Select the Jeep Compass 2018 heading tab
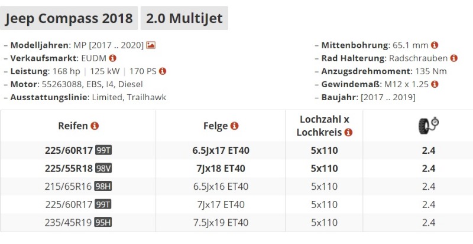 (69, 18)
